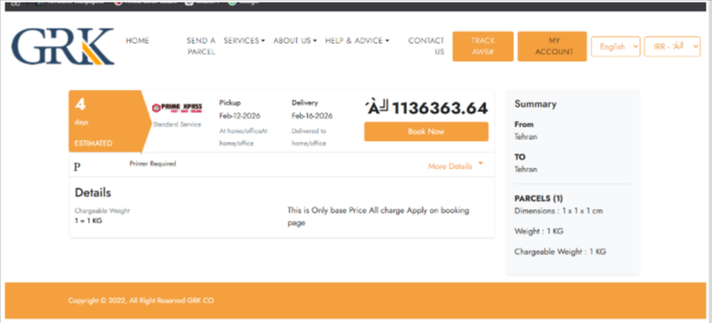Open the English language selector
The width and height of the screenshot is (712, 323).
(615, 47)
